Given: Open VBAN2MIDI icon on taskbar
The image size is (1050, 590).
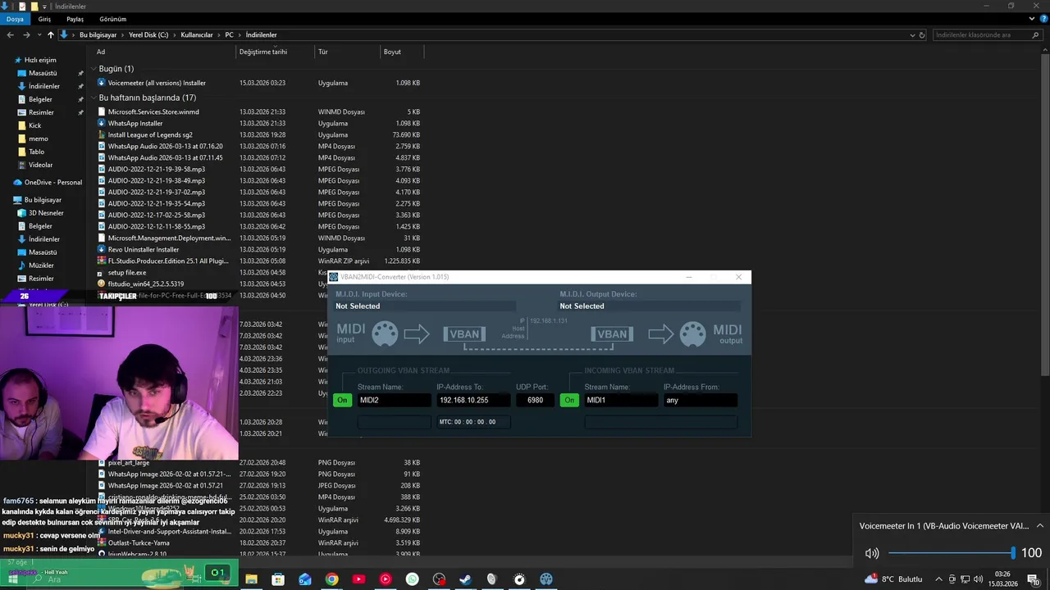Looking at the screenshot, I should pos(546,579).
